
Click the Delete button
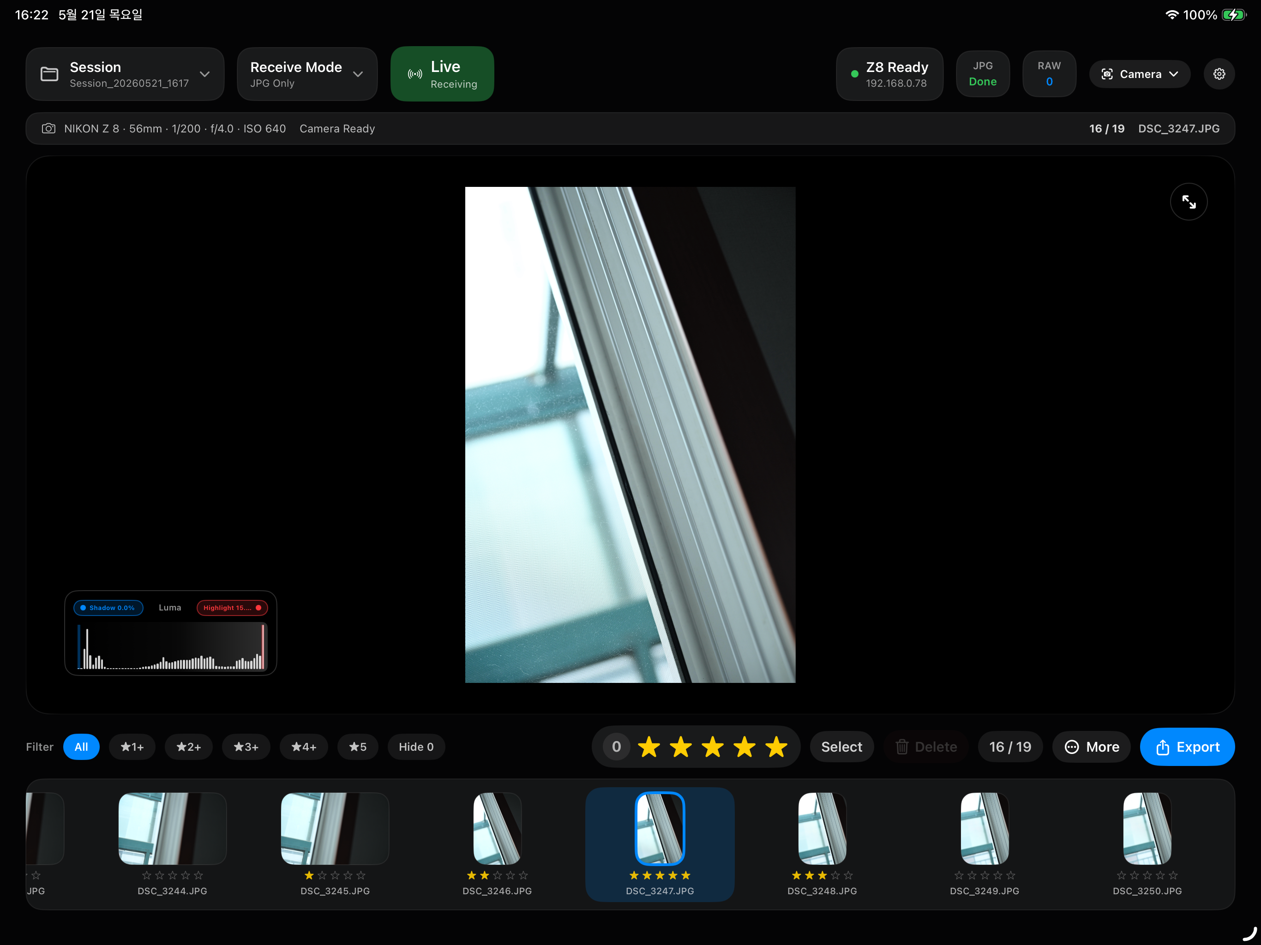pyautogui.click(x=926, y=747)
